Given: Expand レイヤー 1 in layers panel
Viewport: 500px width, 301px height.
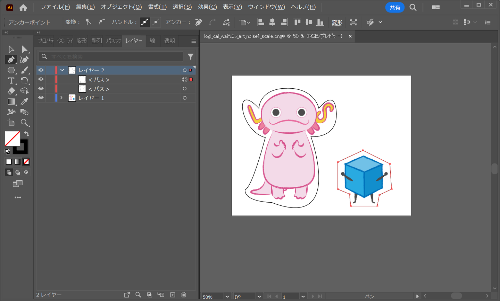Looking at the screenshot, I should [x=61, y=98].
